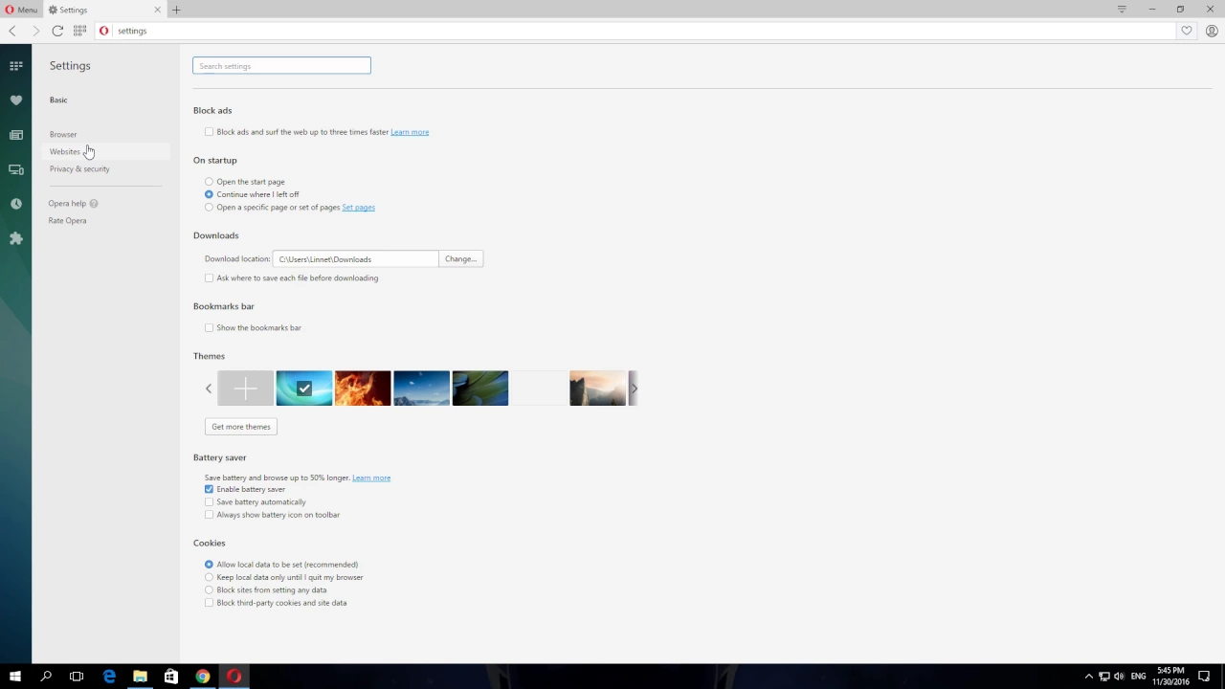
Task: Close the Settings tab
Action: (158, 10)
